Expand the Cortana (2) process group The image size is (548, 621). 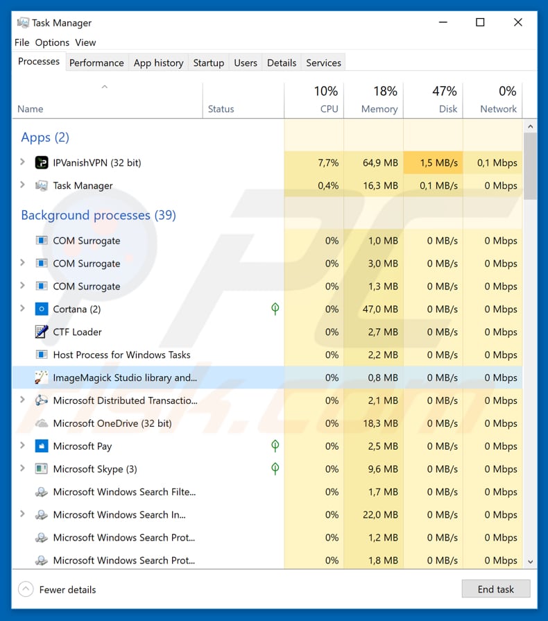coord(22,309)
